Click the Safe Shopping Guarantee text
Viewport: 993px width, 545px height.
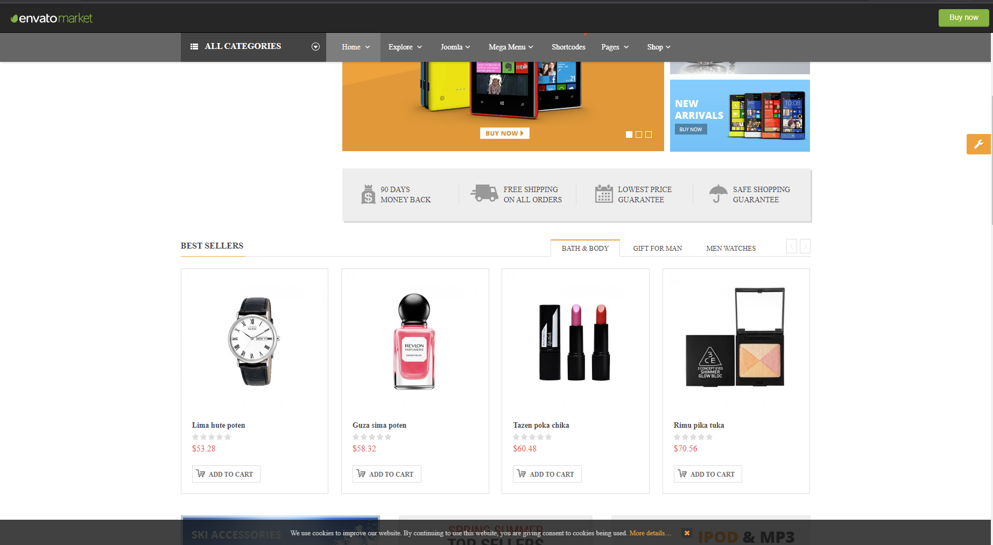coord(761,194)
